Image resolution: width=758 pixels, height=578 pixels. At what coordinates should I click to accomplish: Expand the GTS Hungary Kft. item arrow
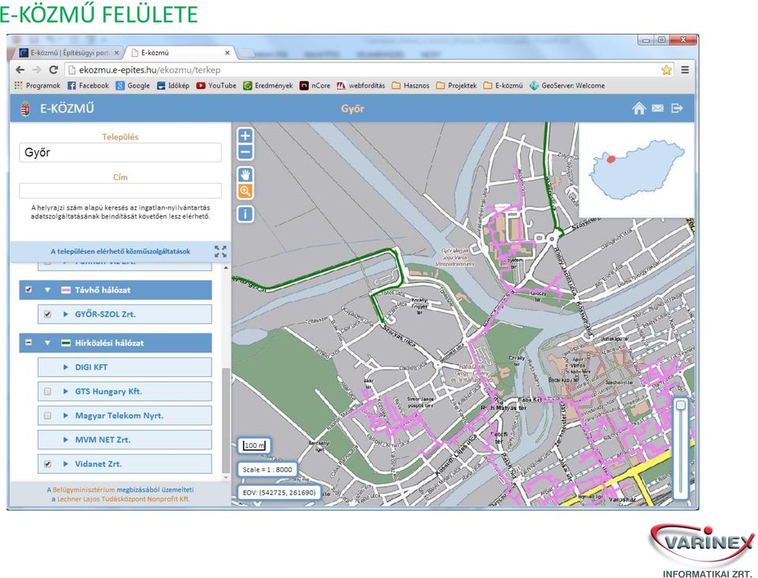pos(66,391)
